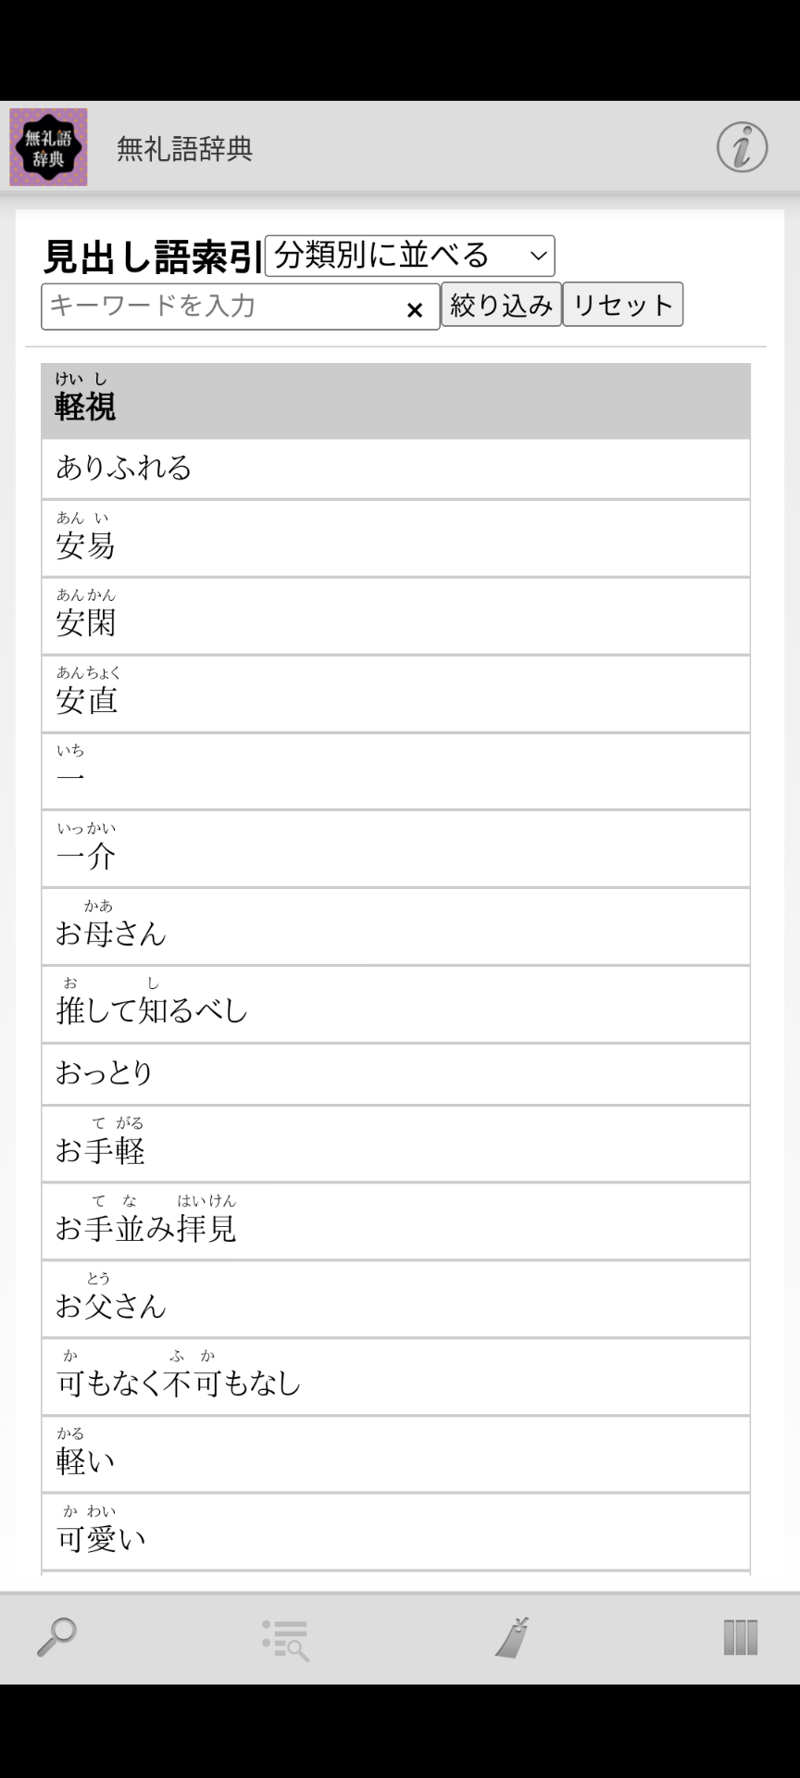Clear the keyword field with X

415,309
